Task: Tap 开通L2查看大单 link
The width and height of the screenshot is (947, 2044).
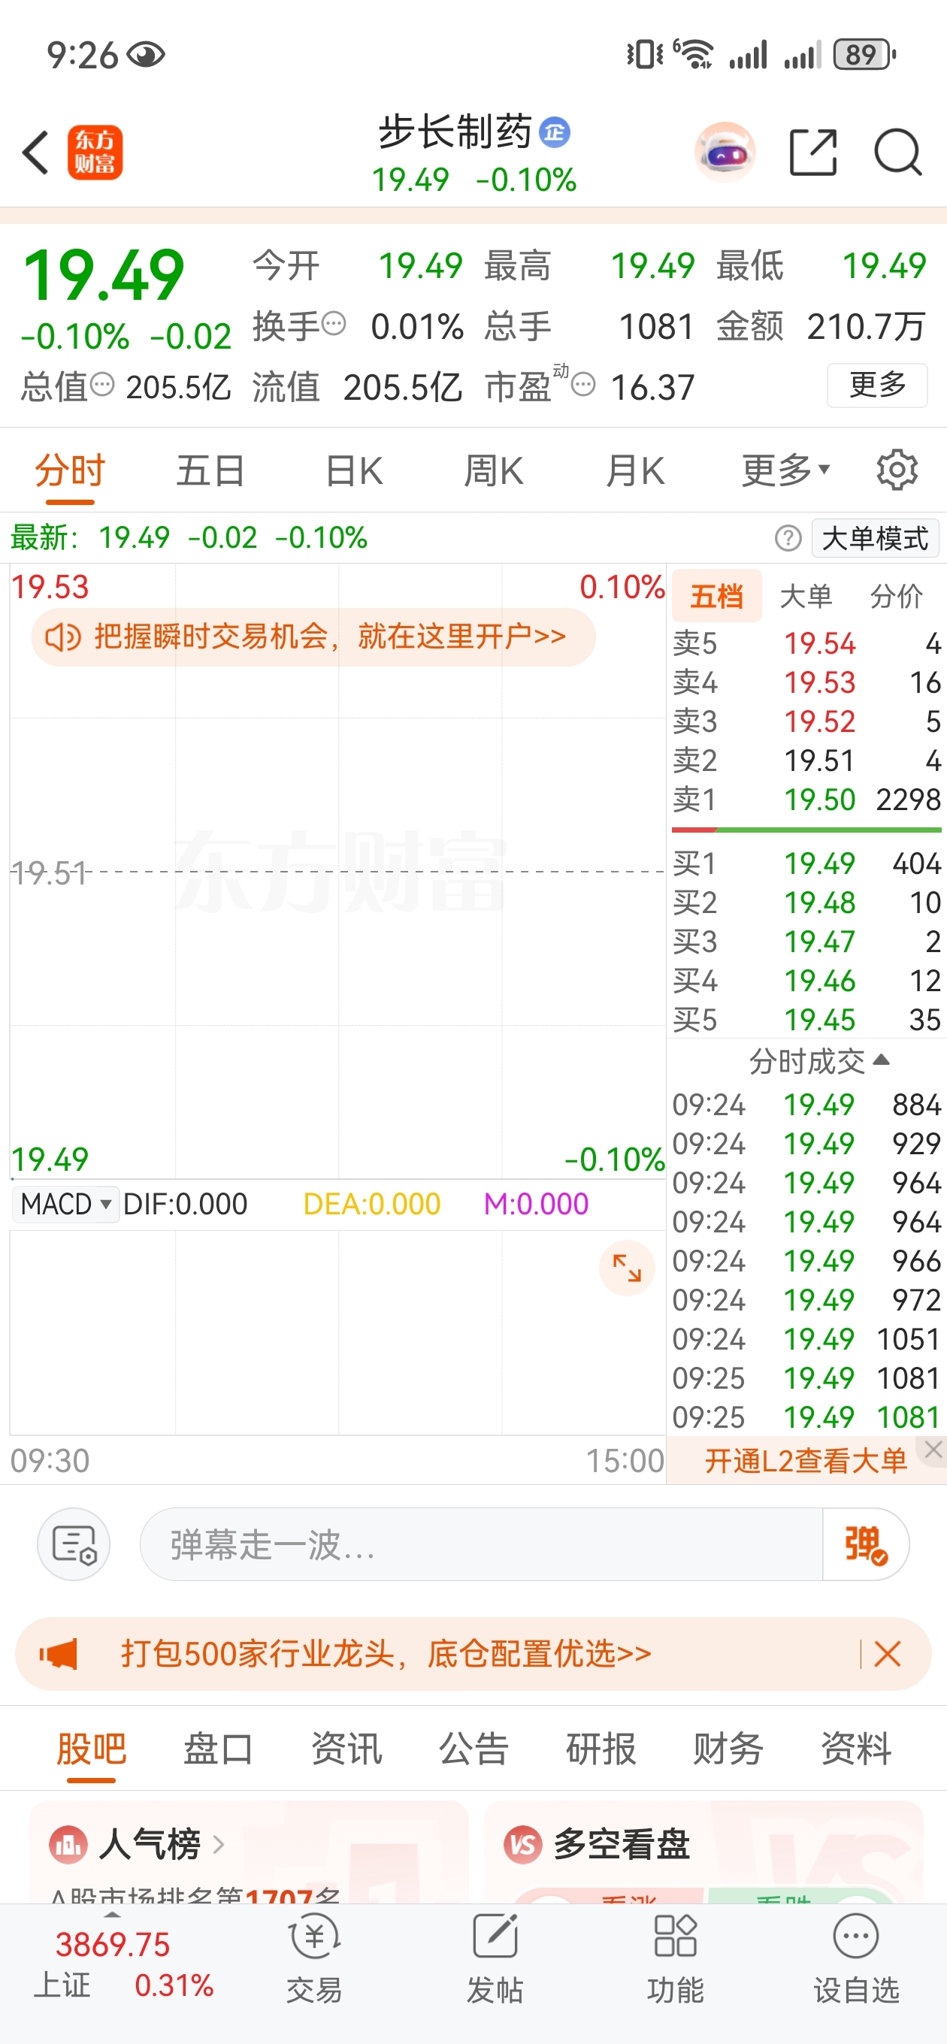Action: tap(805, 1461)
